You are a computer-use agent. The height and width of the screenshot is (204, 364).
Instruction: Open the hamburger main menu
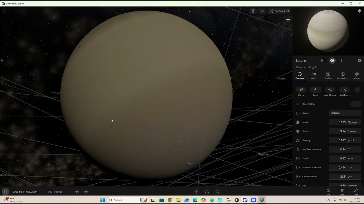click(x=5, y=11)
